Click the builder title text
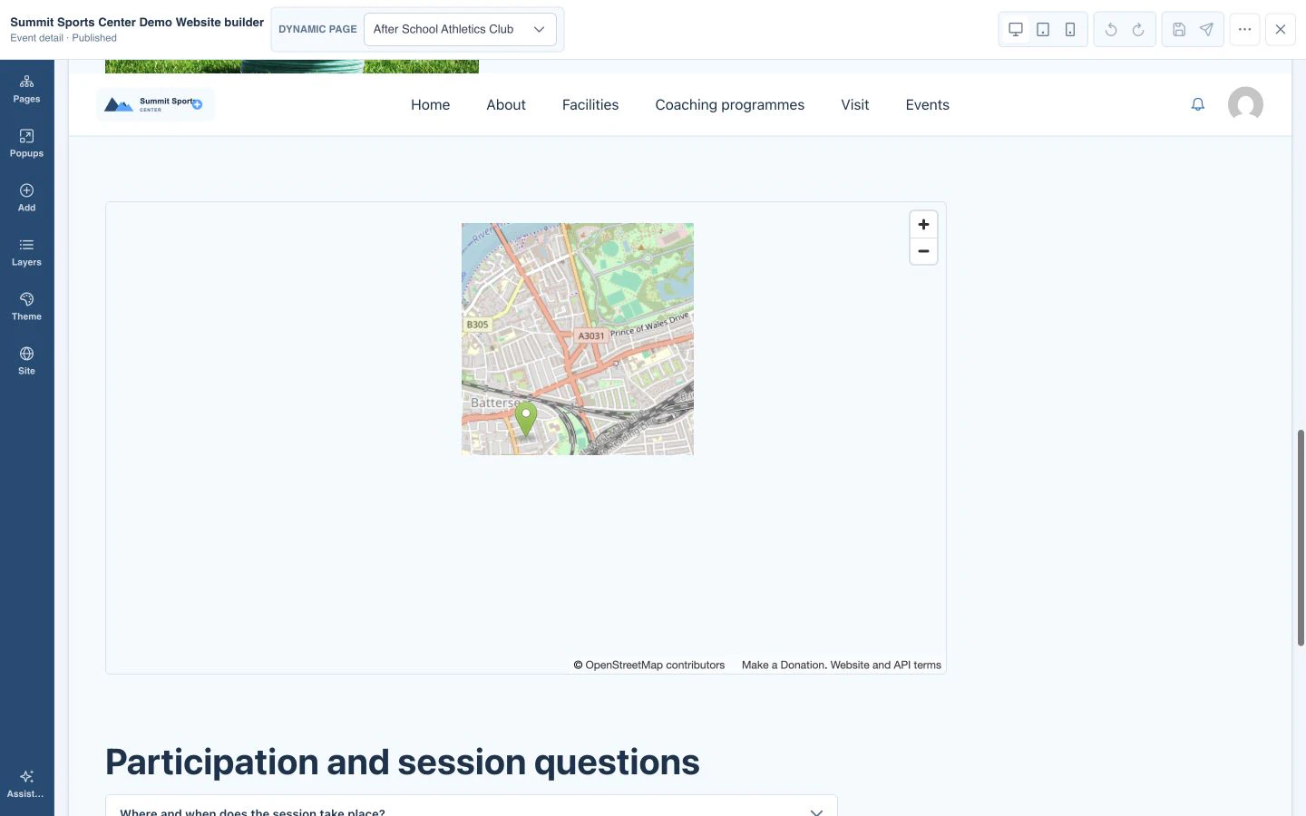The width and height of the screenshot is (1306, 816). 137,22
